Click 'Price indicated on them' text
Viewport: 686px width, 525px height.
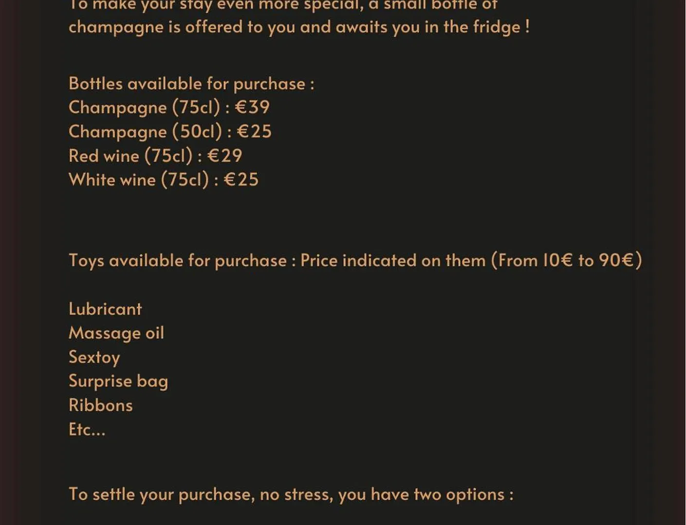[x=393, y=261]
